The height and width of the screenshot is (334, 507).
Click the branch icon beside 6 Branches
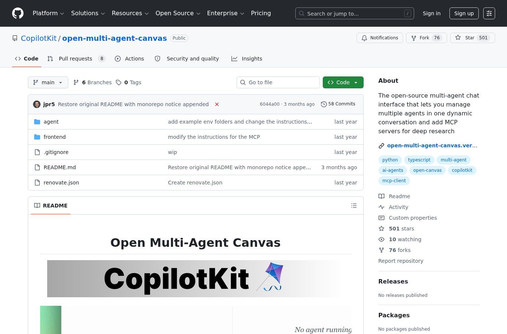click(x=76, y=82)
